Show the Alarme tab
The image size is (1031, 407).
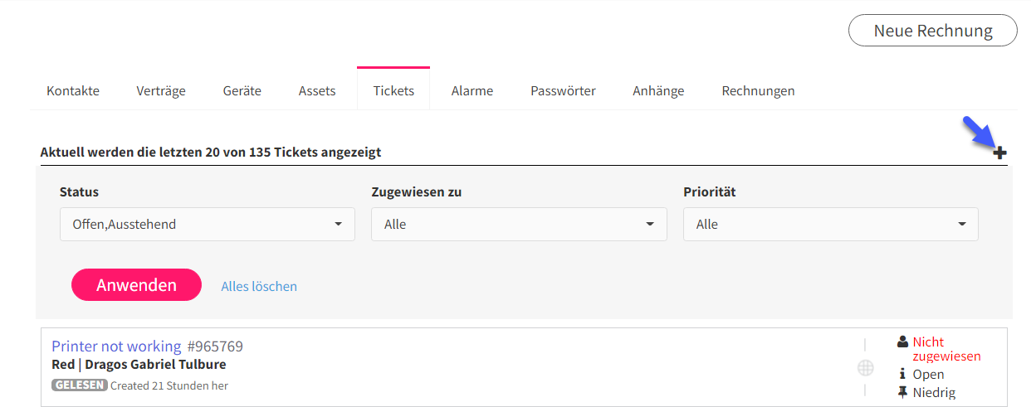[472, 91]
